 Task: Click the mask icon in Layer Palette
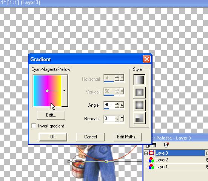pos(166,145)
